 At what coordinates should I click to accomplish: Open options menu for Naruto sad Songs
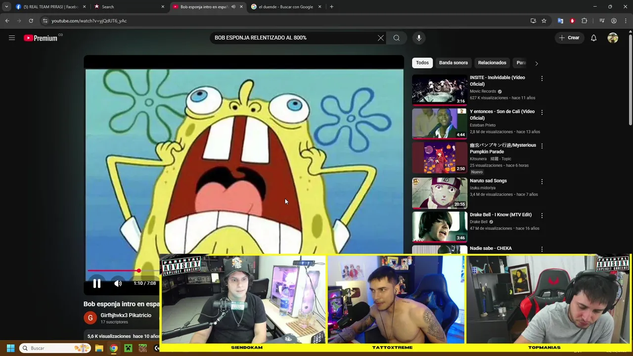click(542, 181)
